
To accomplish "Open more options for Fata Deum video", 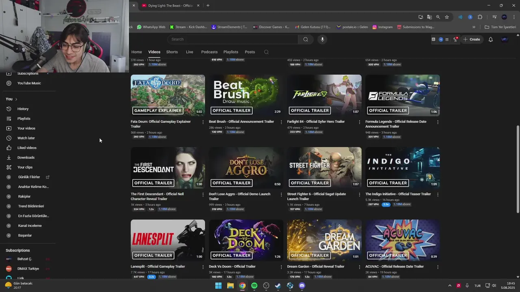I will coord(203,122).
